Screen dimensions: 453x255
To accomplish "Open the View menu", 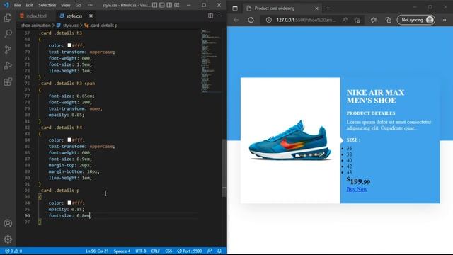I will [x=66, y=5].
